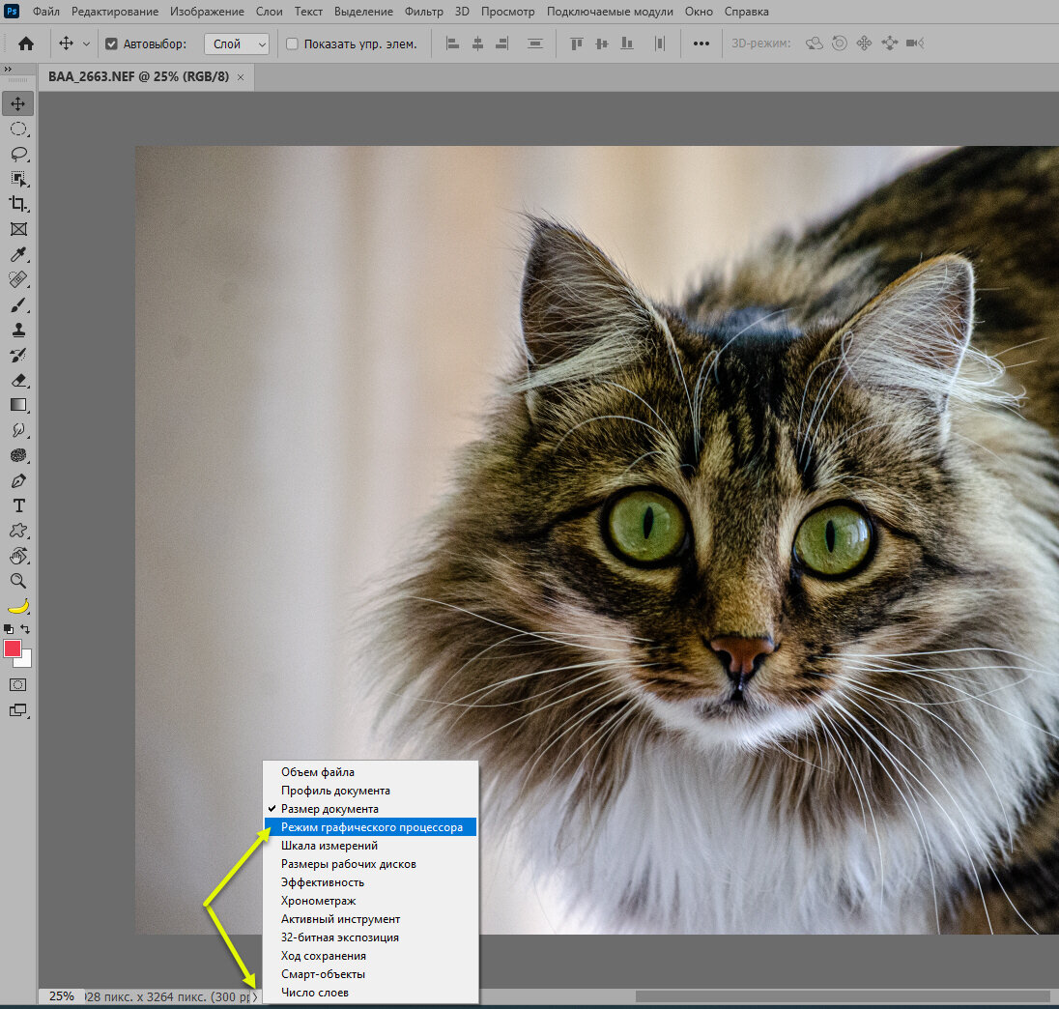Disable the Автовыбор checkbox

pyautogui.click(x=111, y=43)
